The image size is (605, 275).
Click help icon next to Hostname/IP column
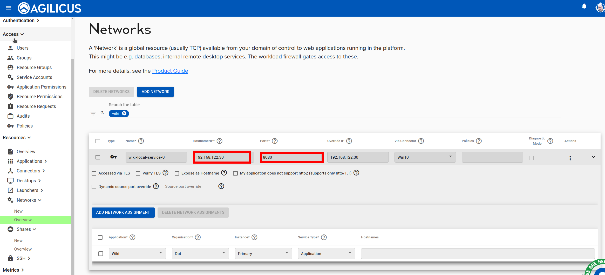(220, 141)
